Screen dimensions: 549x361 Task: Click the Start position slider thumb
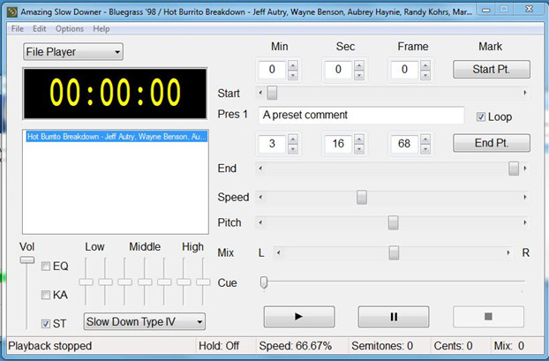click(272, 93)
